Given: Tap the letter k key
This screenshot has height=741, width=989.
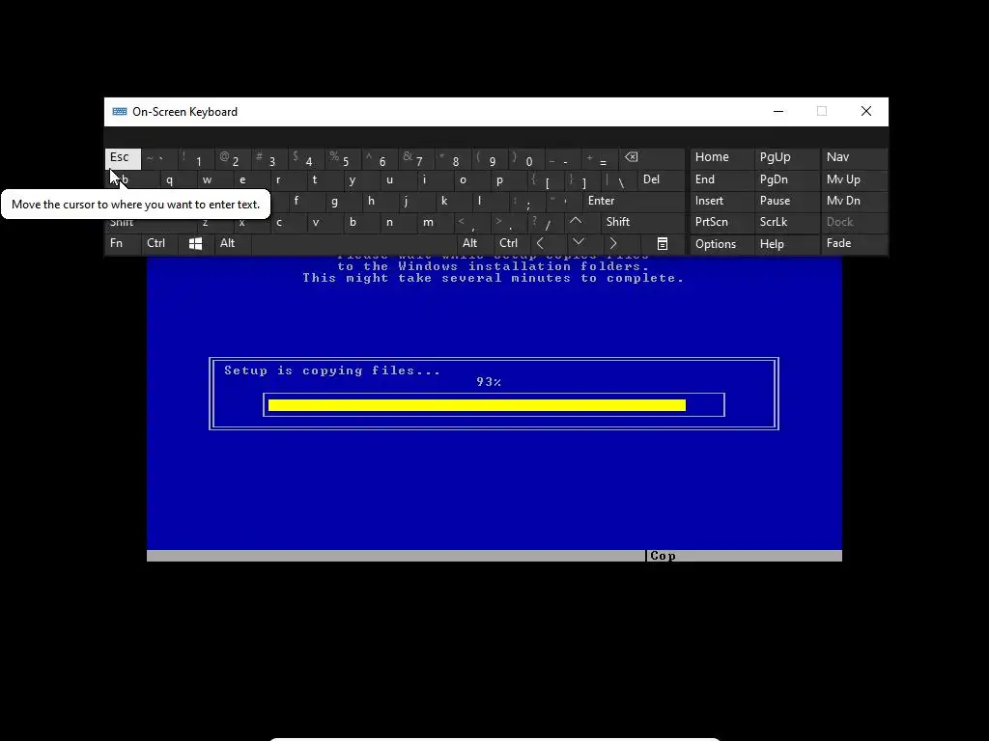Looking at the screenshot, I should (x=453, y=201).
